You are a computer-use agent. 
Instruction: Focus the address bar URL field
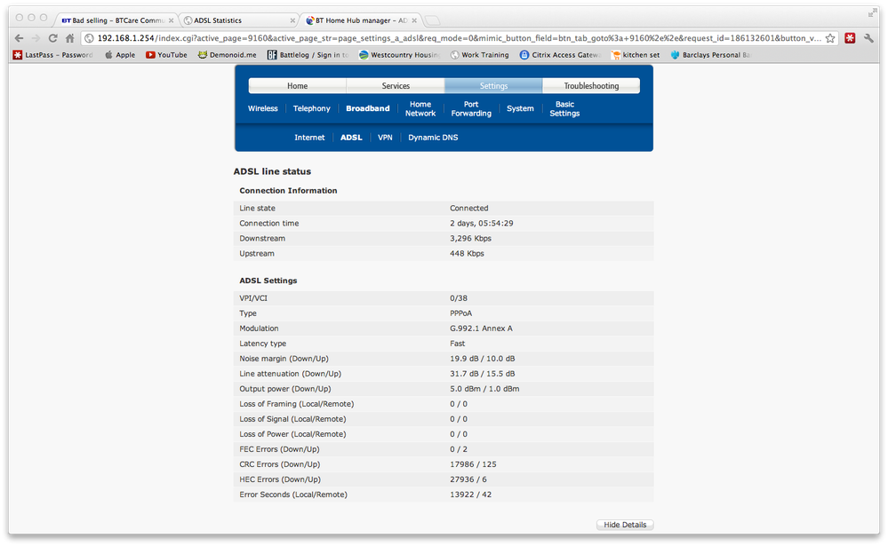point(459,38)
